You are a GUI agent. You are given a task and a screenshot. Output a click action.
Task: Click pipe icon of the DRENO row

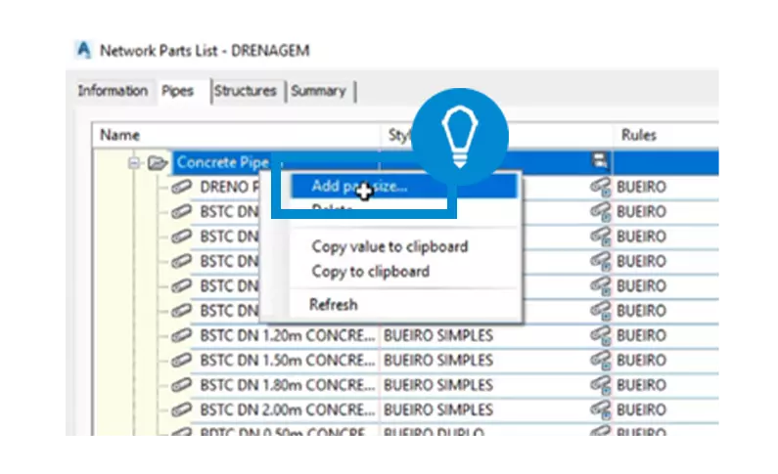[182, 187]
